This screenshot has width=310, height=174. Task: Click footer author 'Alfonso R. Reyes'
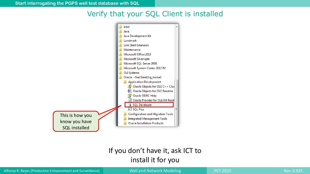click(x=51, y=171)
